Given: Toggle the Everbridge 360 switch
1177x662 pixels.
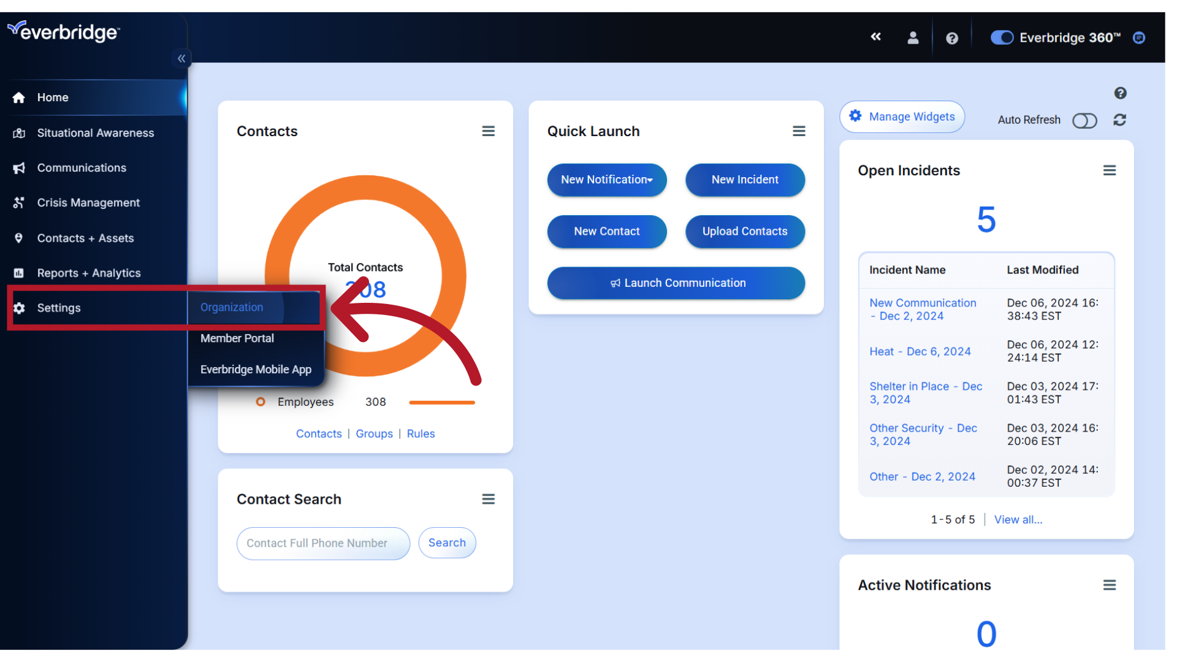Looking at the screenshot, I should point(1001,37).
